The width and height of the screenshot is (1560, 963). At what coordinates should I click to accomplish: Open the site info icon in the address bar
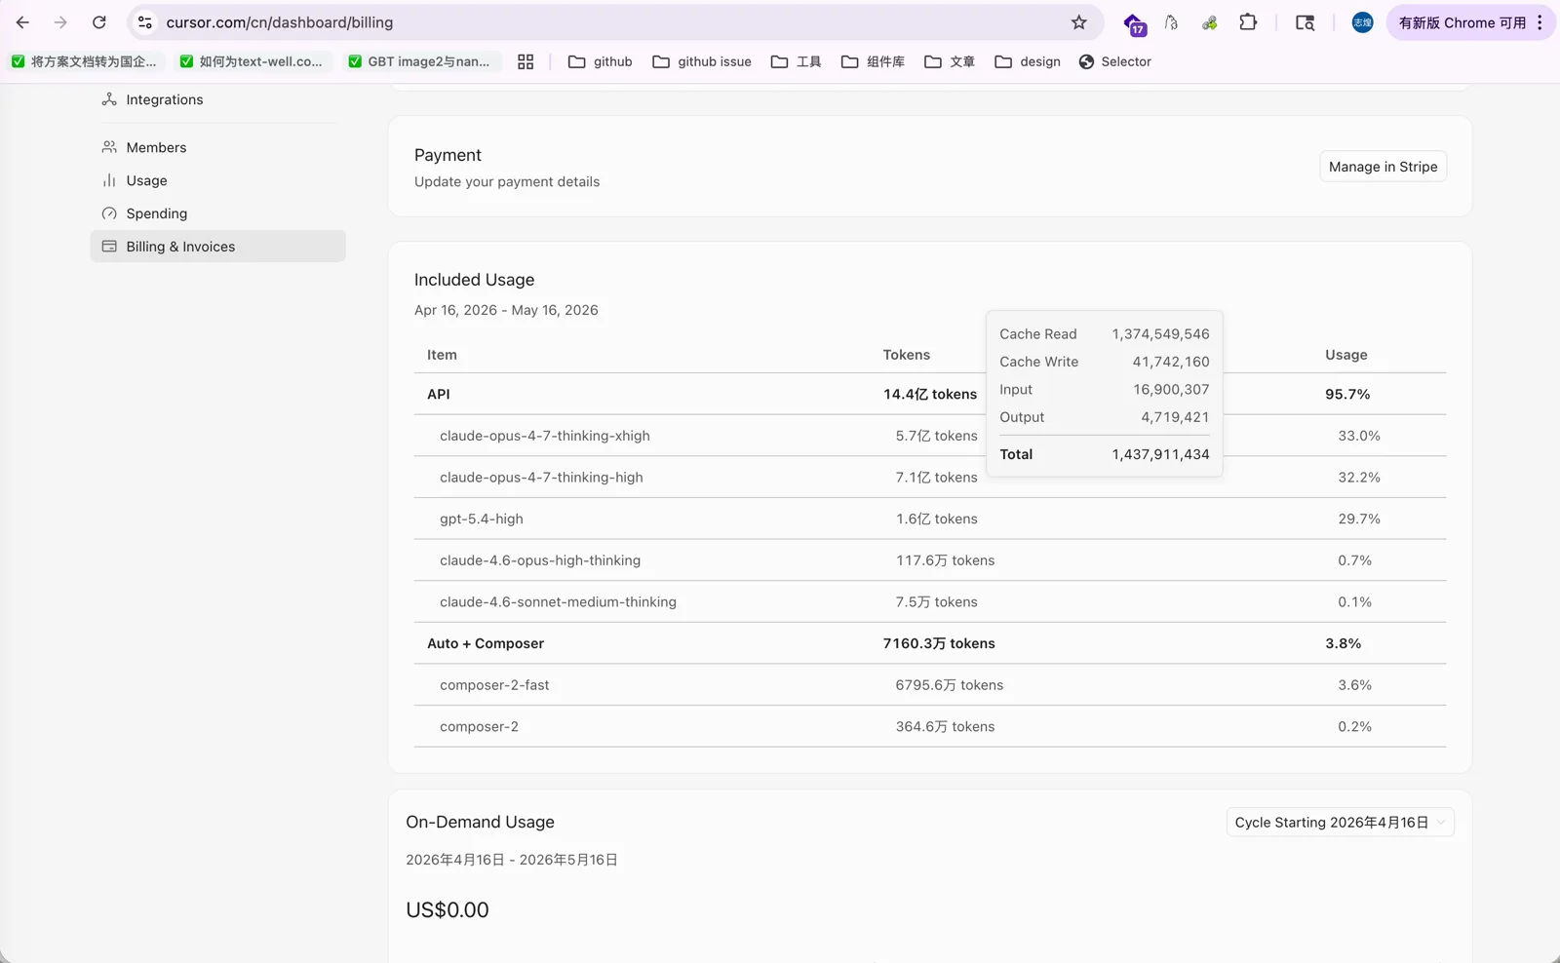pyautogui.click(x=144, y=22)
